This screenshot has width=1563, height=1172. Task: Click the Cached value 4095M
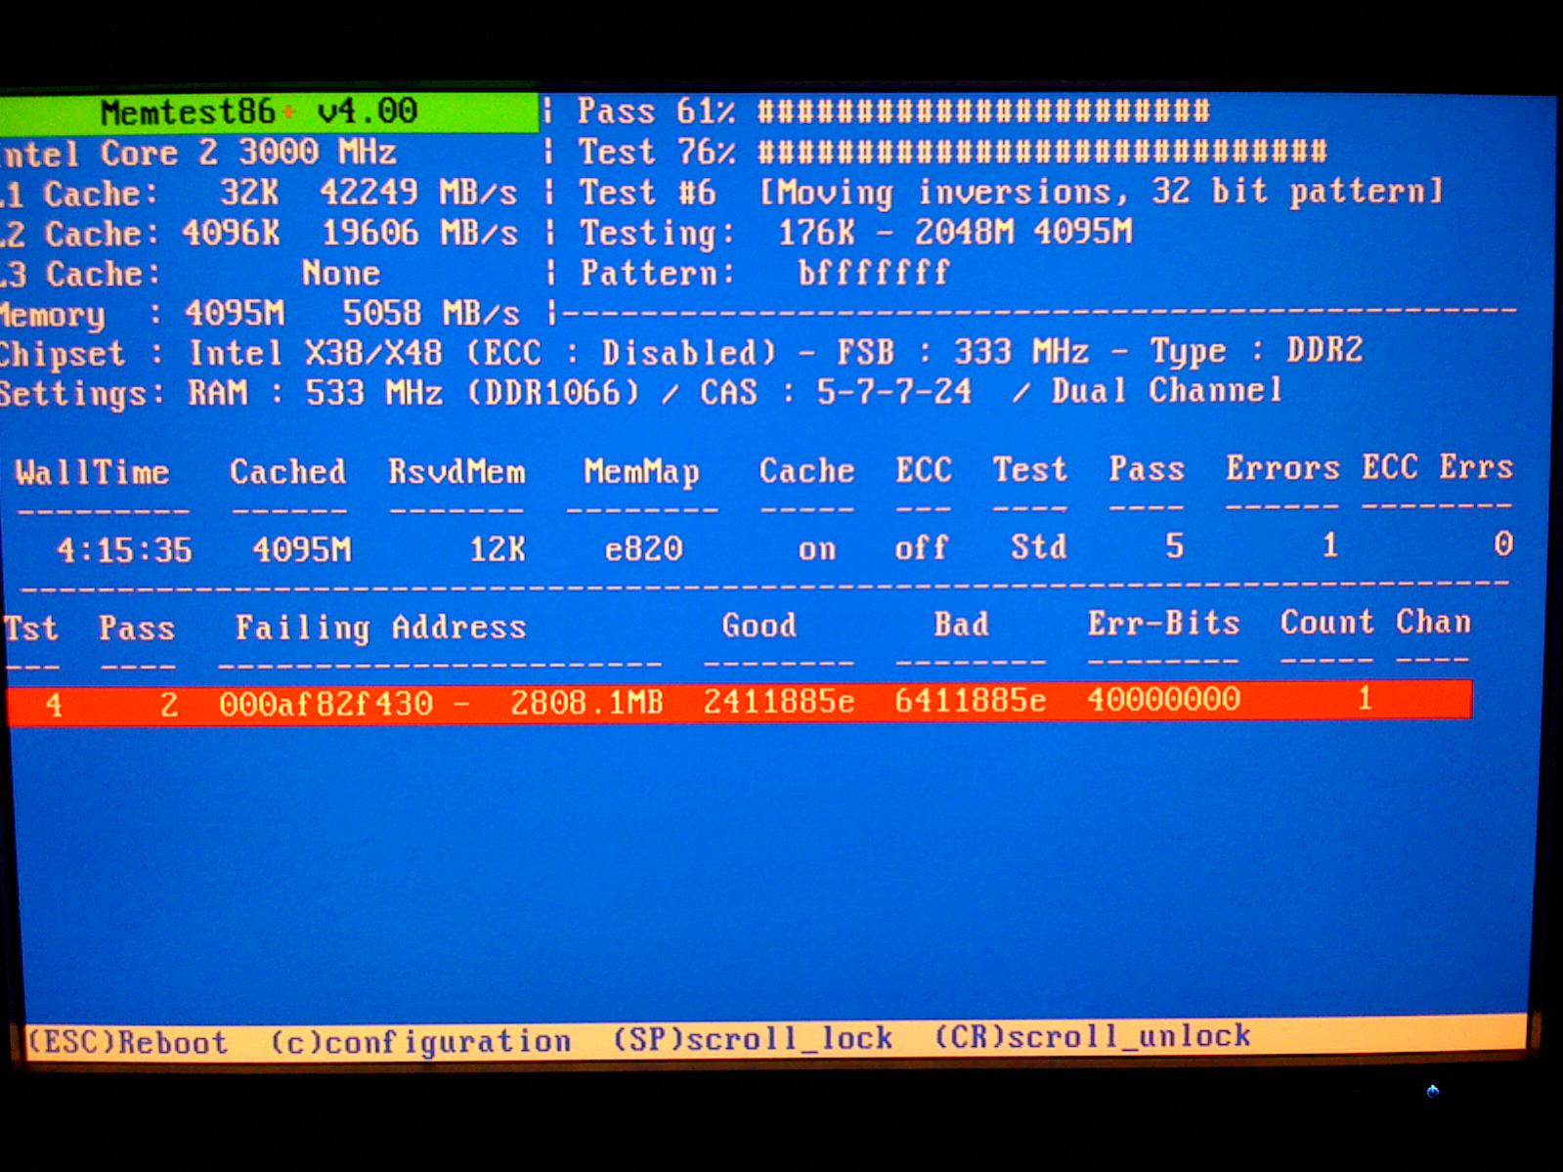click(301, 549)
